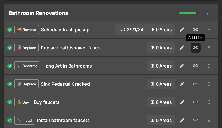Edit the Schedule trash pickup task
222x128 pixels.
[x=182, y=30]
